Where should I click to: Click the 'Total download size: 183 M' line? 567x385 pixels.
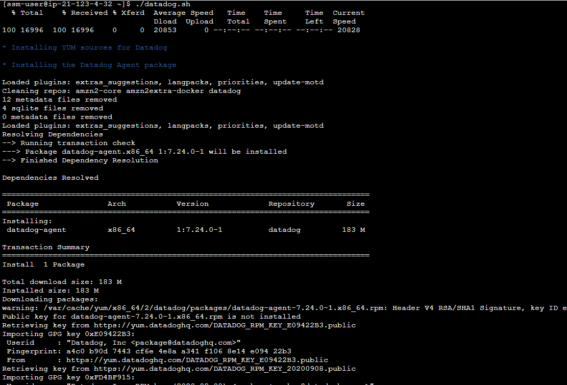tap(62, 282)
